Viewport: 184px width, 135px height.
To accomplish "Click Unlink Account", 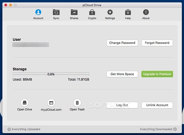I will pos(157,105).
